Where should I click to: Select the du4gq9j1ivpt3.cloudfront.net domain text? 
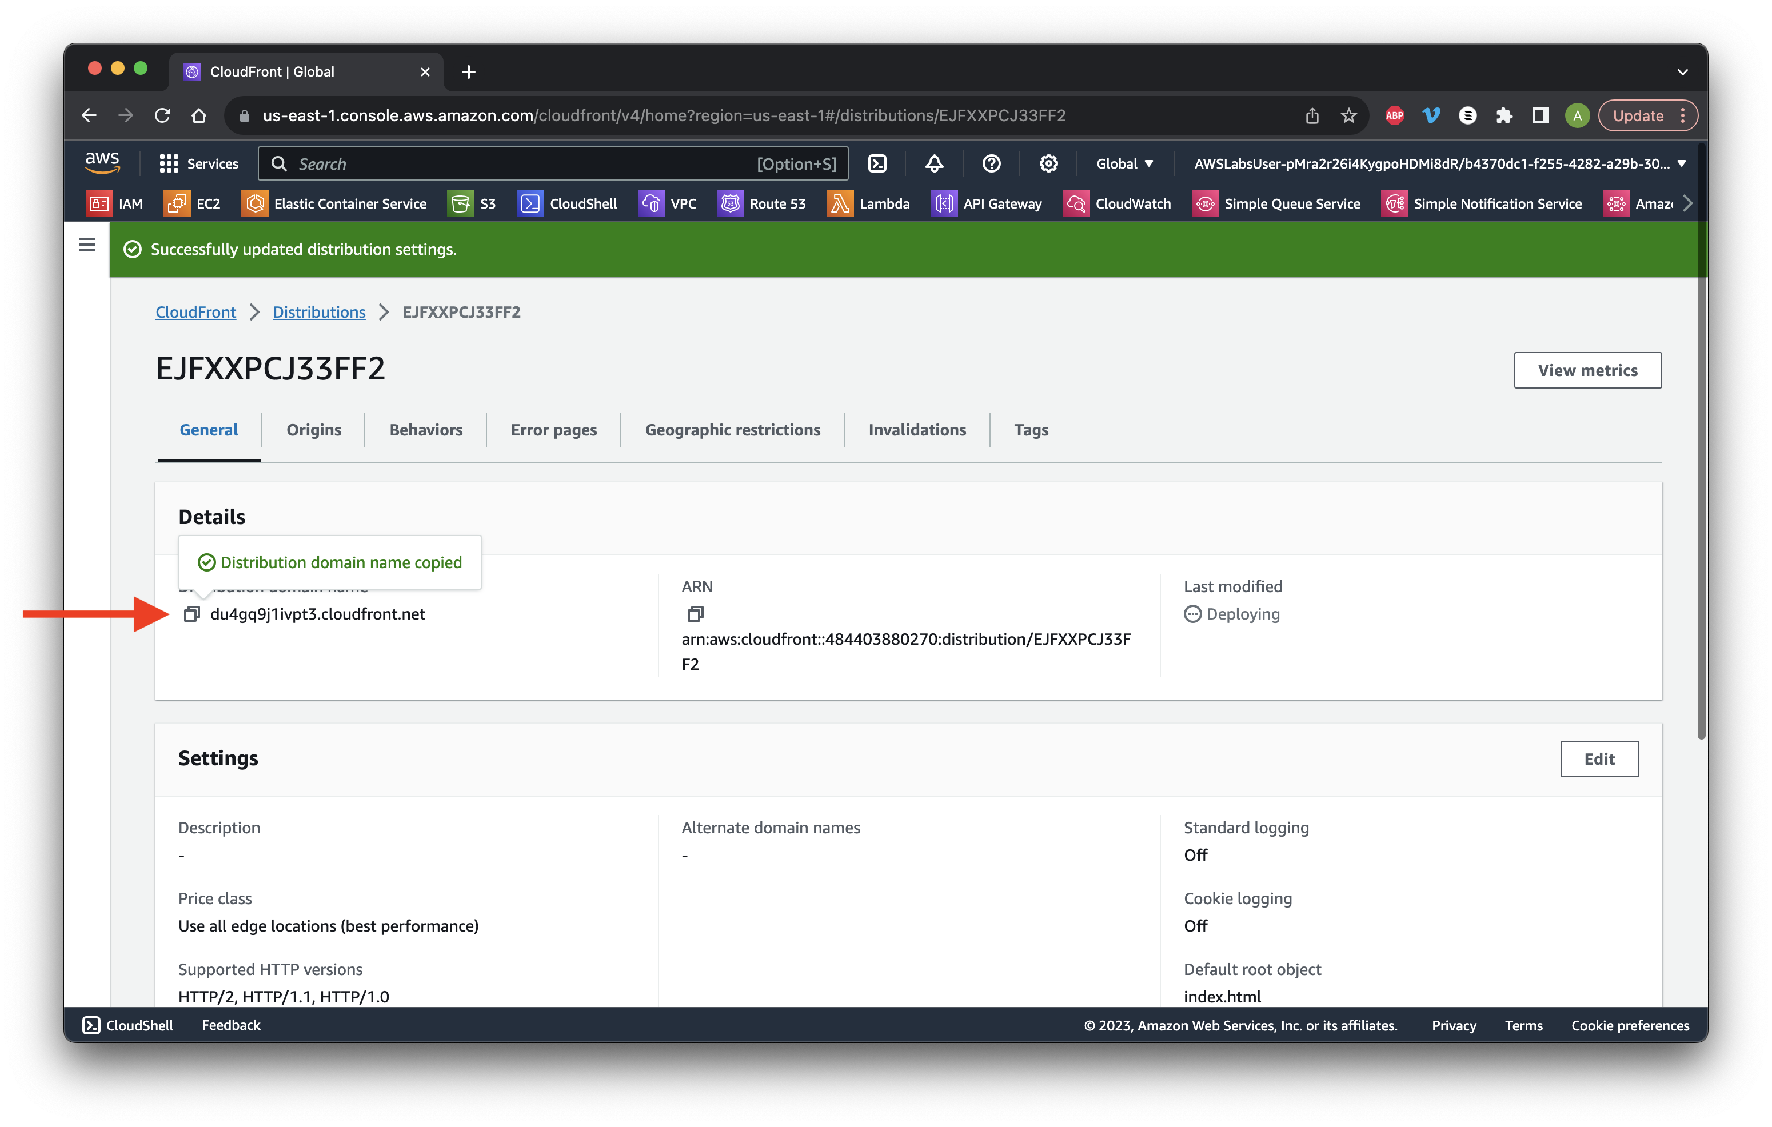click(317, 614)
